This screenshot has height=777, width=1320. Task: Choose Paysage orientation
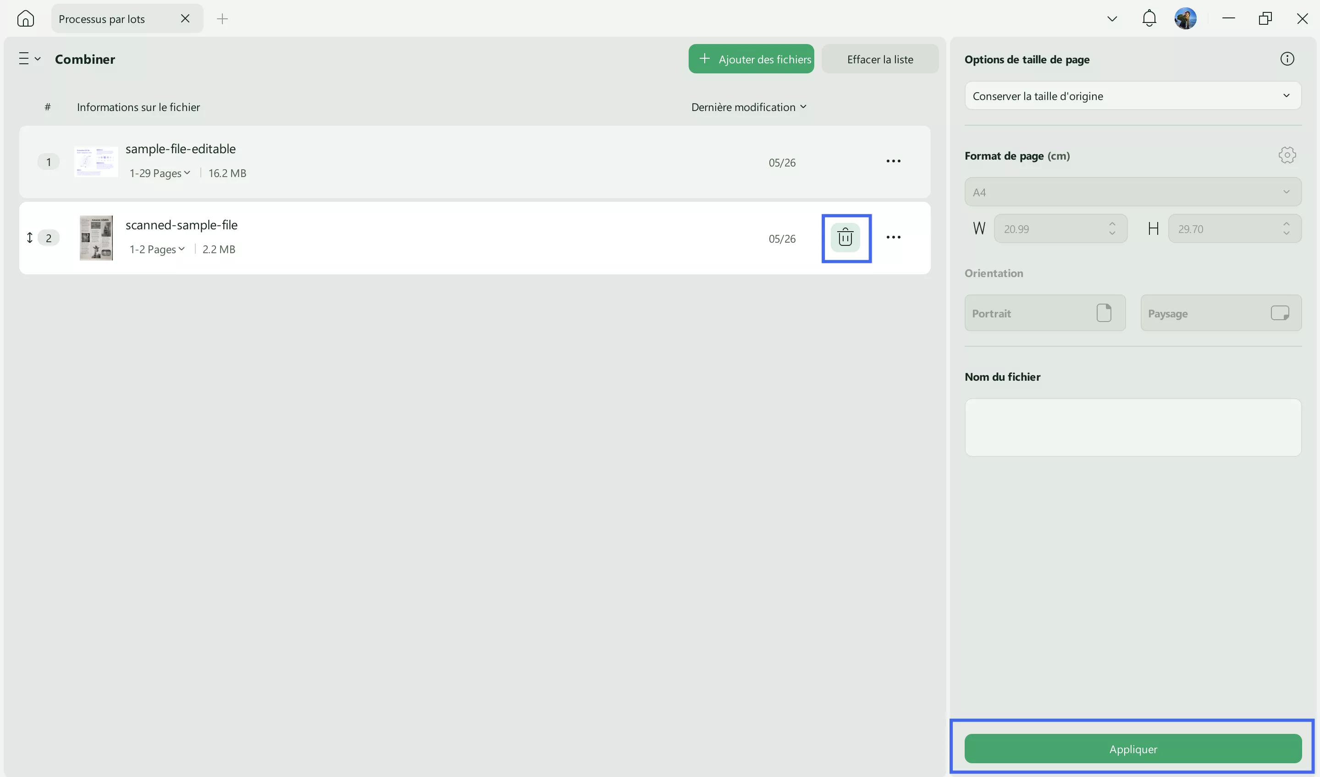(x=1221, y=313)
